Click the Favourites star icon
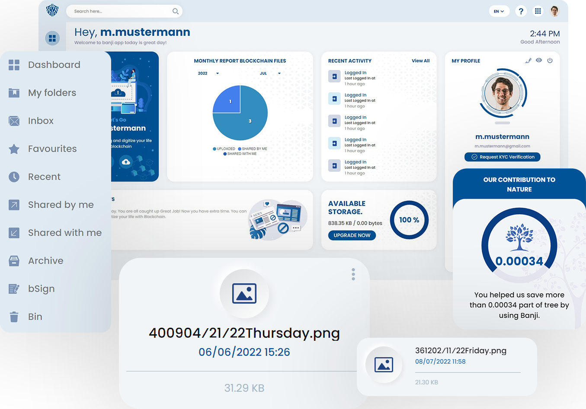This screenshot has width=586, height=409. point(14,149)
